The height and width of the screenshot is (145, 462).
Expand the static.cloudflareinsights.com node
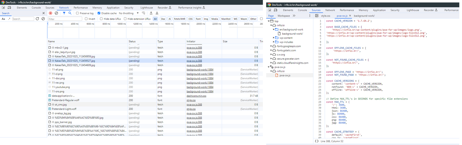(271, 63)
